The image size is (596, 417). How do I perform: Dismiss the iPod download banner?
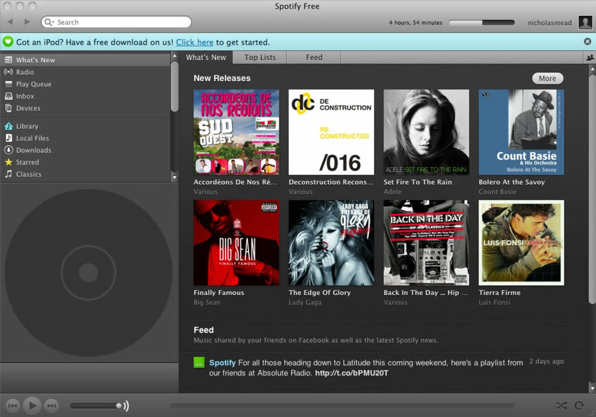(587, 42)
